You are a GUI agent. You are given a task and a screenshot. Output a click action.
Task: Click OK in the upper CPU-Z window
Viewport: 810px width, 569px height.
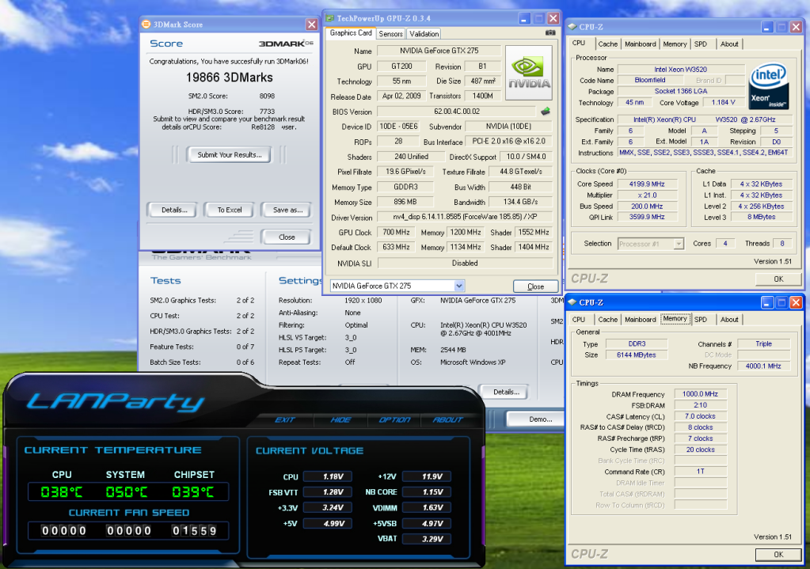(x=778, y=279)
